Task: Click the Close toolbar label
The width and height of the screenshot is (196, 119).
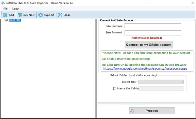Action: pyautogui.click(x=67, y=15)
